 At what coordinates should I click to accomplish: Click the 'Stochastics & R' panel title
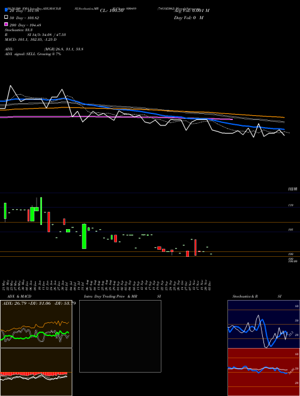pos(245,296)
